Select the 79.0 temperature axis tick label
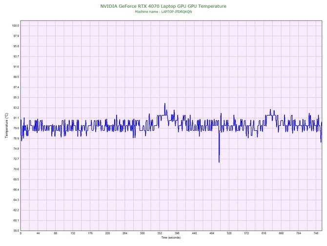This screenshot has height=246, width=327. point(16,128)
